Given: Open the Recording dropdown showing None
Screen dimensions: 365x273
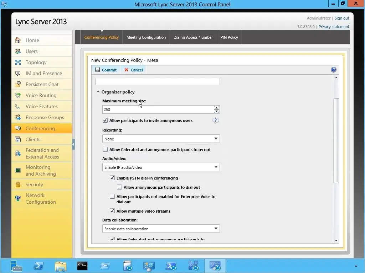Looking at the screenshot, I should [161, 139].
